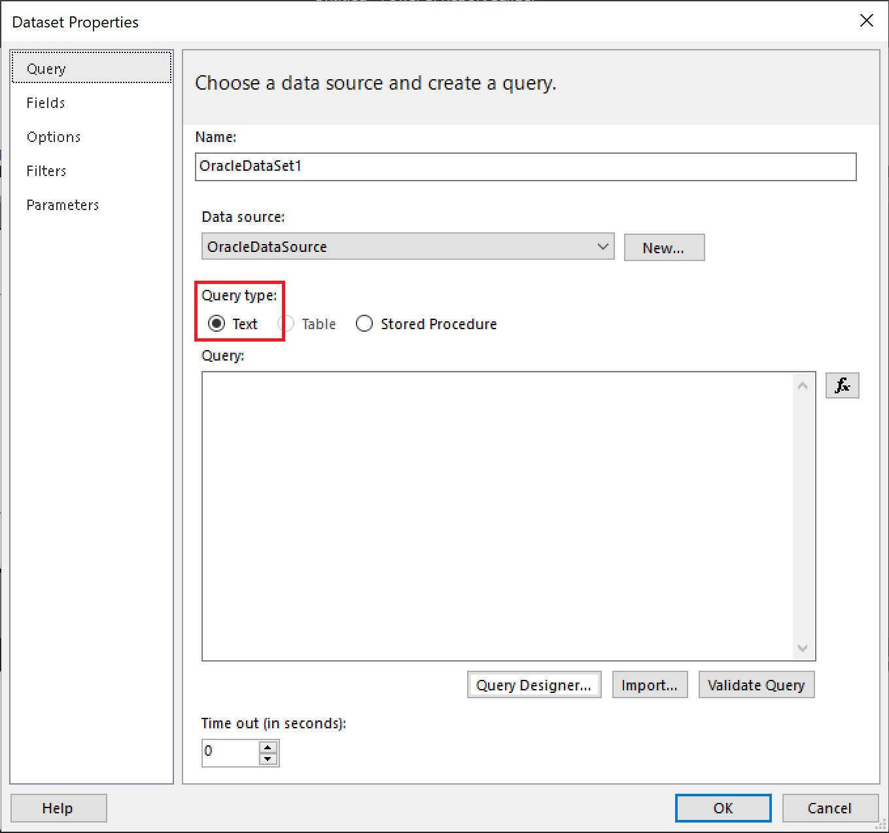Open the Options page
Image resolution: width=889 pixels, height=833 pixels.
coord(91,137)
